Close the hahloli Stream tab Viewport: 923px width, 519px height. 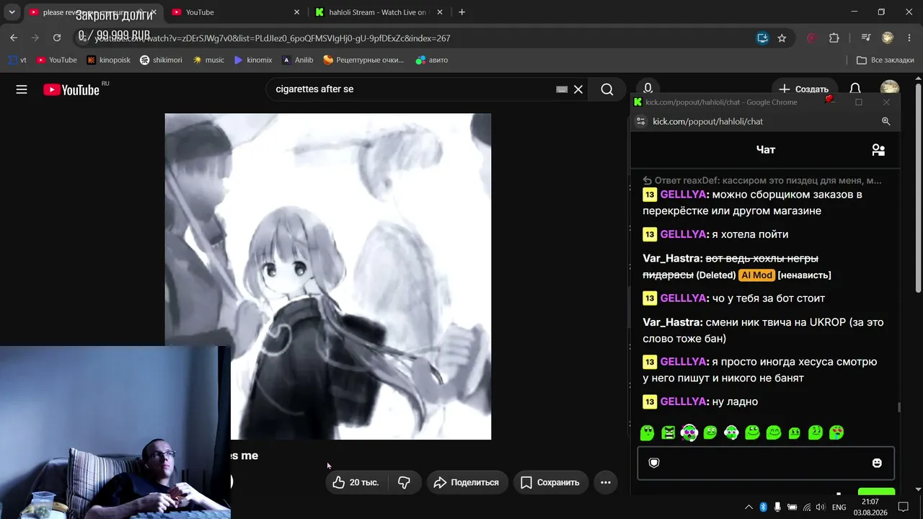pyautogui.click(x=440, y=12)
